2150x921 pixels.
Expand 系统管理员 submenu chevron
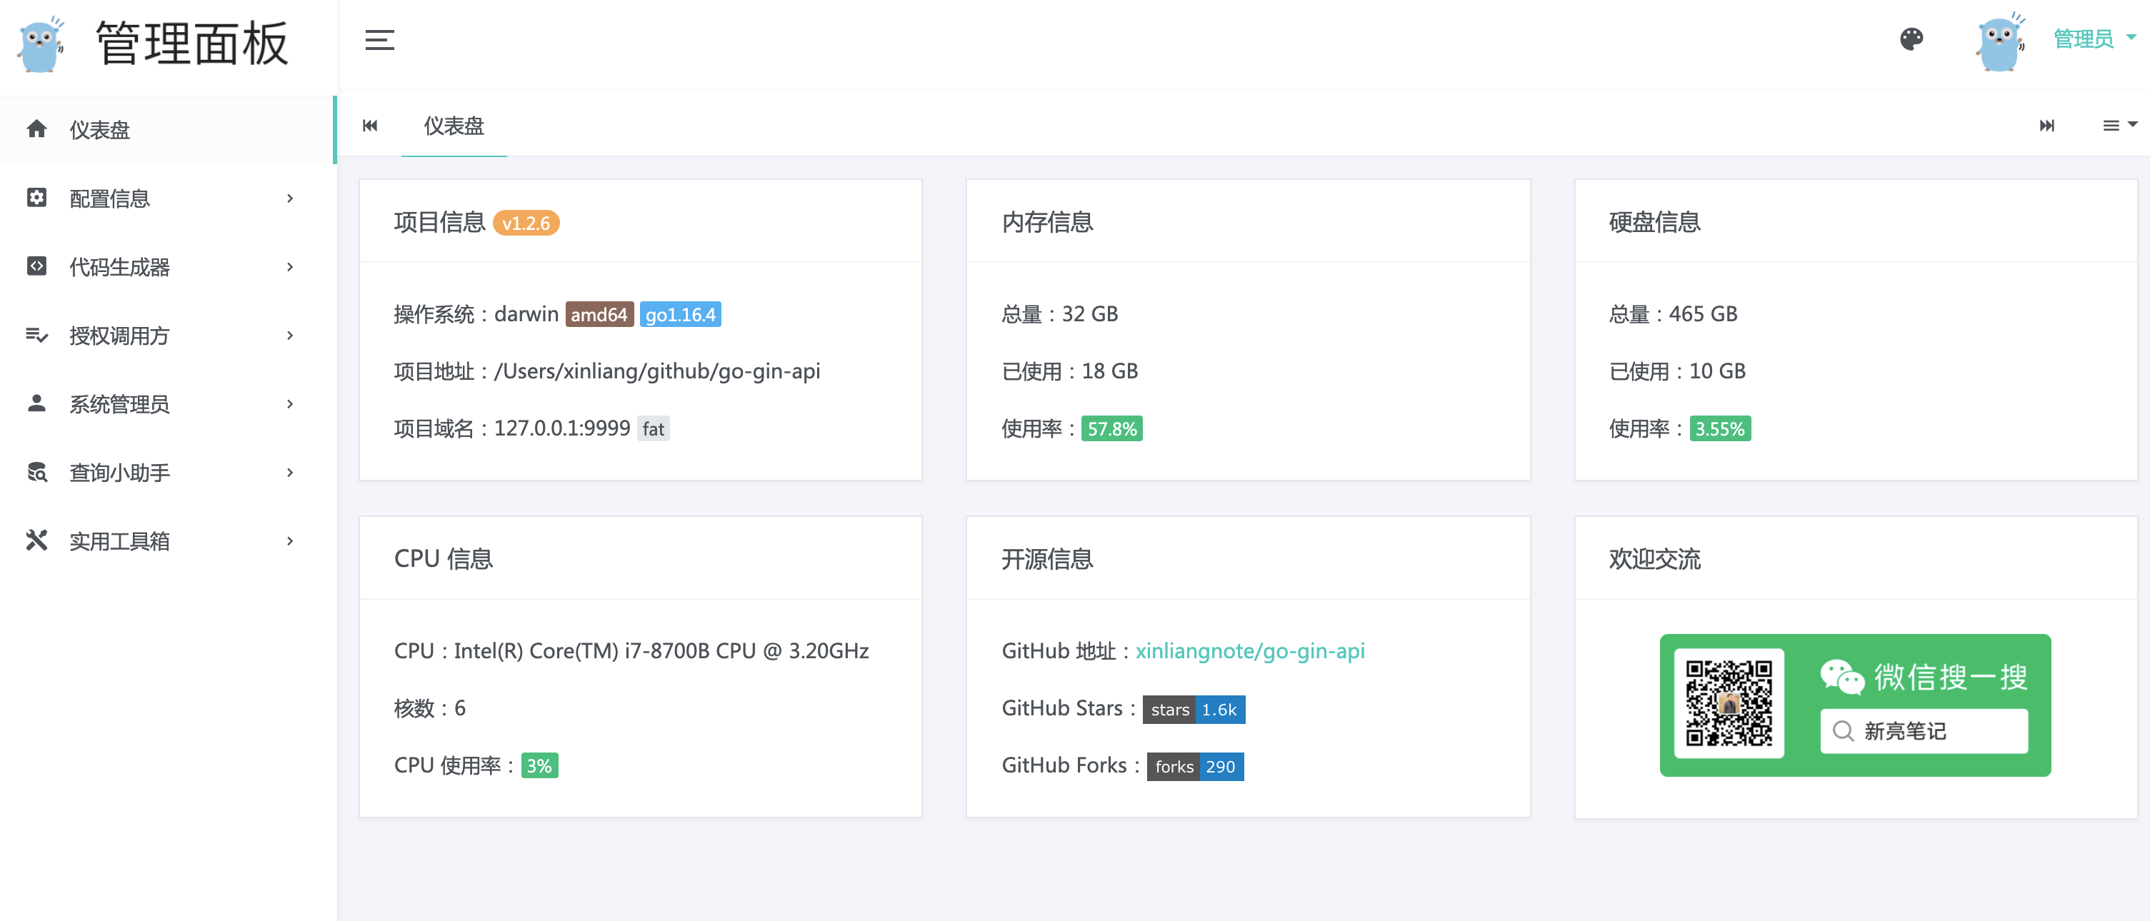(291, 404)
